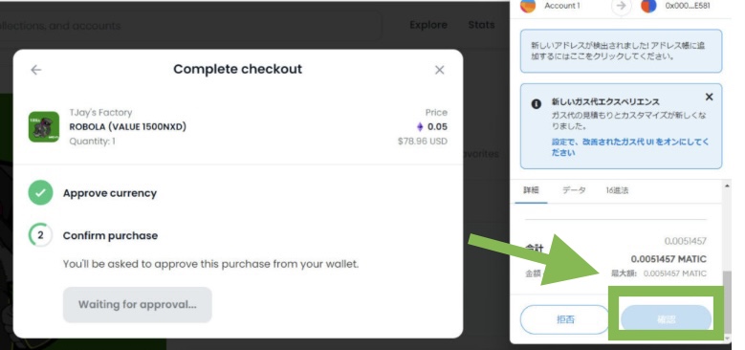Dismiss the new gas experience notice
Image resolution: width=745 pixels, height=350 pixels.
tap(709, 97)
